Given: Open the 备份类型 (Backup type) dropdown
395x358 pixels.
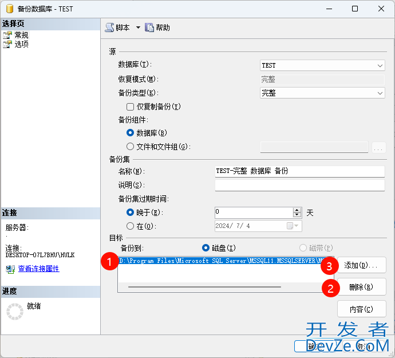Looking at the screenshot, I should 322,93.
